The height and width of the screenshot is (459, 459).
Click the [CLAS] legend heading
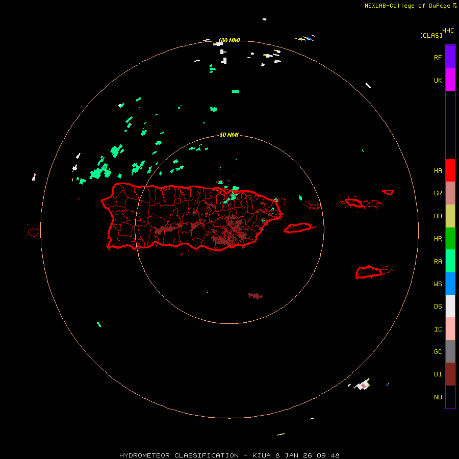coord(431,36)
